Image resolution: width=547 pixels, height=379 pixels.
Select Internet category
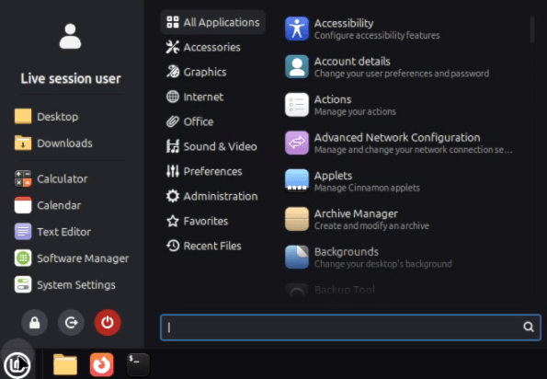[212, 97]
